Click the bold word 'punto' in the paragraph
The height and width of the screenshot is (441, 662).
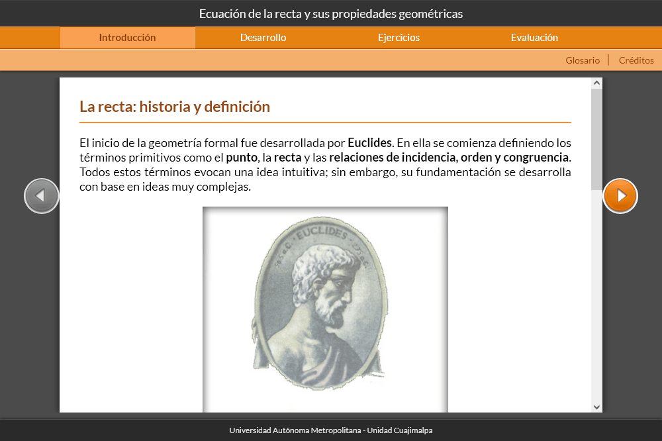[x=242, y=158]
